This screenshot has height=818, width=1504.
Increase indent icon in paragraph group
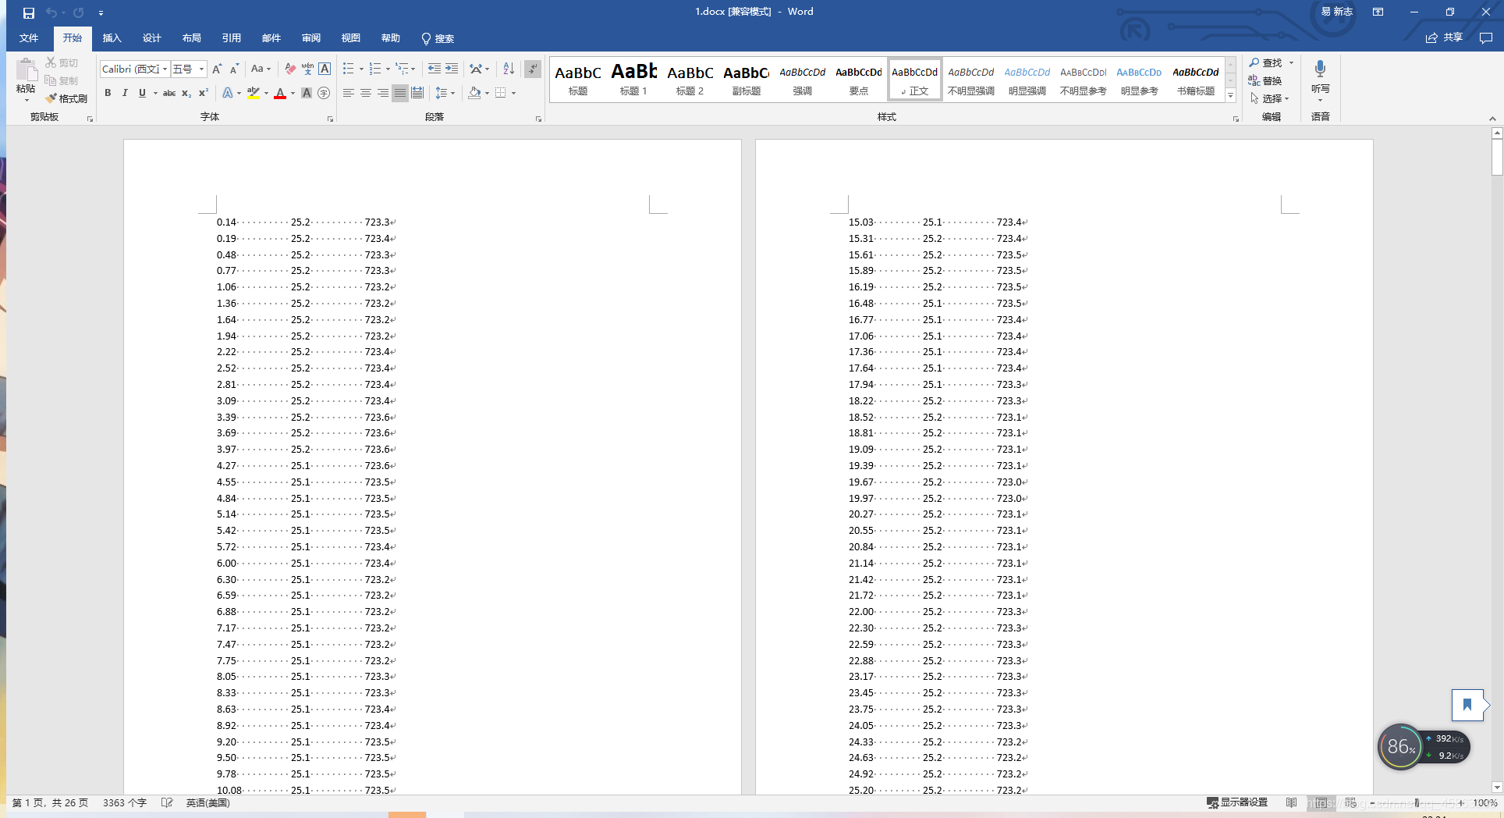point(452,69)
